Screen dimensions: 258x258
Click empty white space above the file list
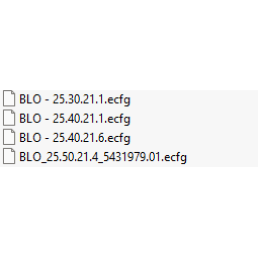point(129,45)
